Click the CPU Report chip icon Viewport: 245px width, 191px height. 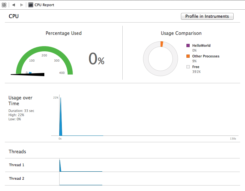tap(31, 5)
